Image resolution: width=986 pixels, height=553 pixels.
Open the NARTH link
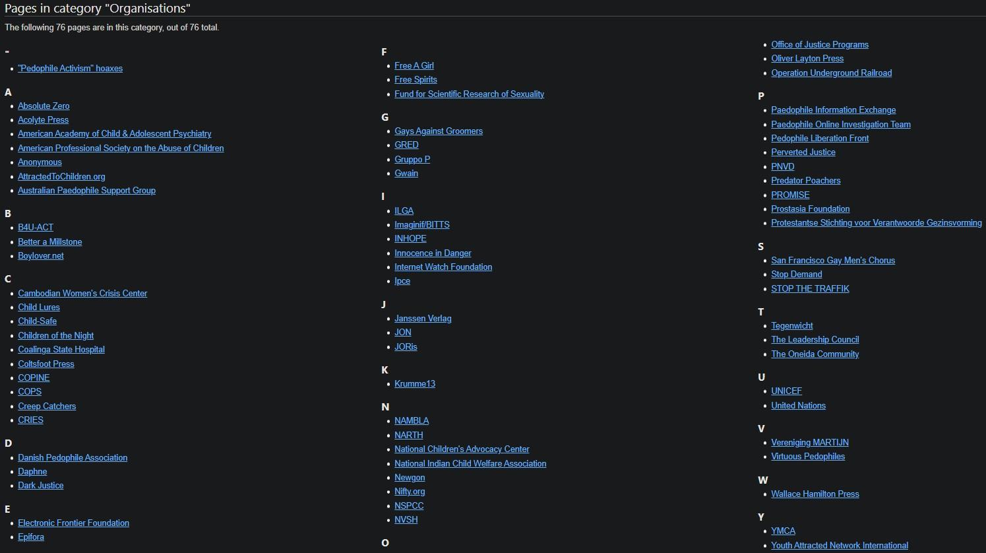409,435
